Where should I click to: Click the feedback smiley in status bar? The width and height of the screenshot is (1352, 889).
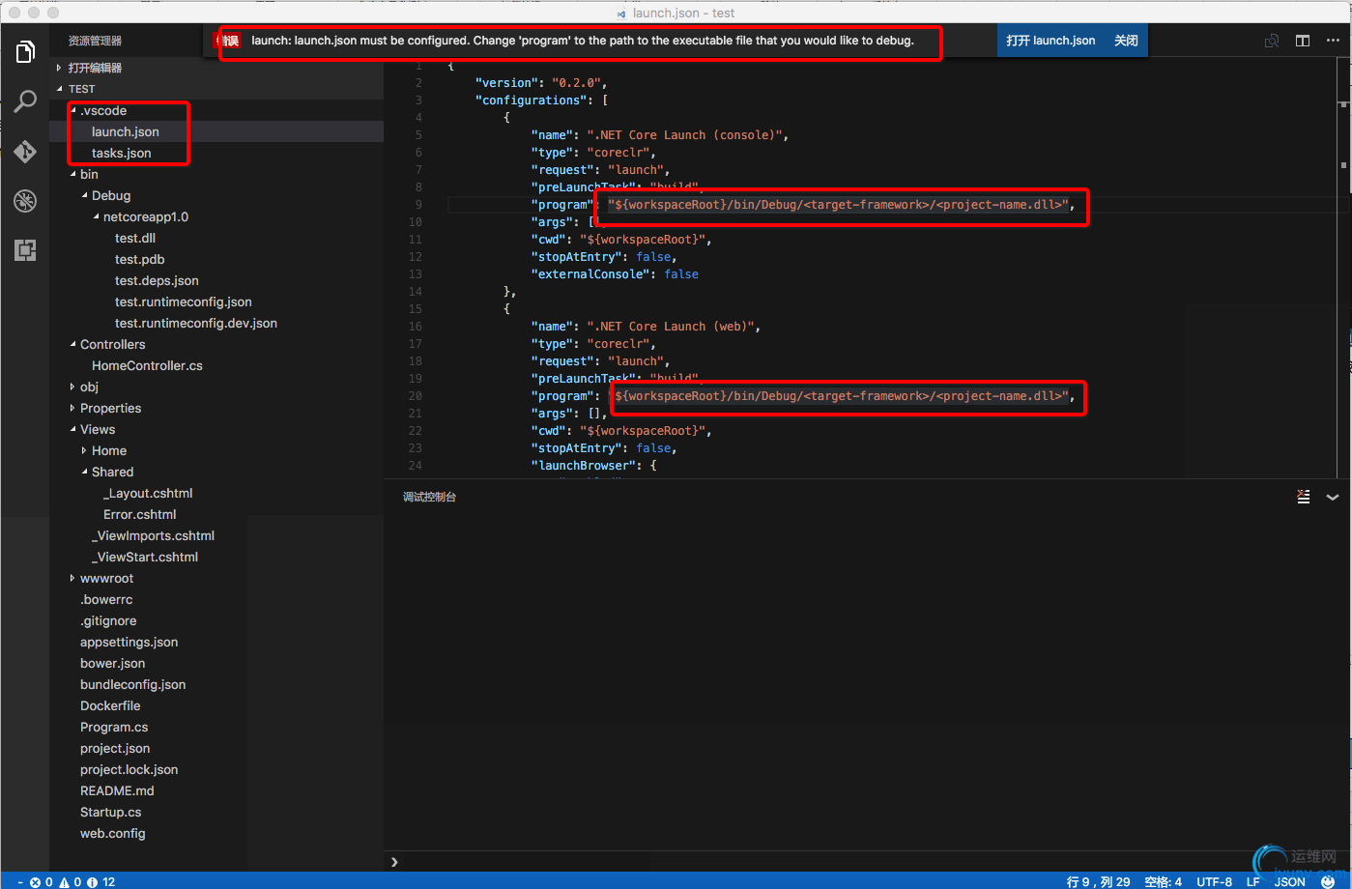(1328, 881)
